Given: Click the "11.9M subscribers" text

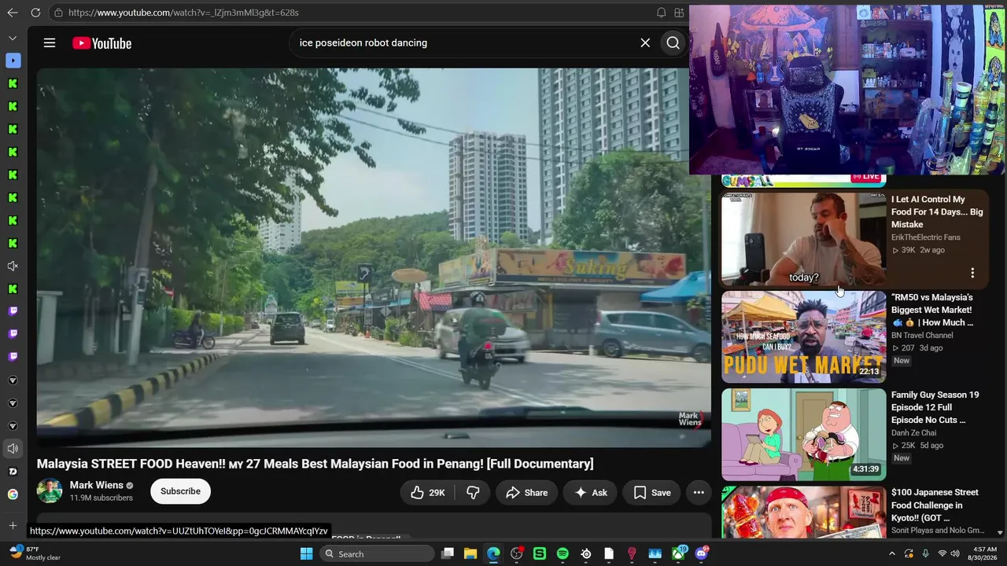Looking at the screenshot, I should coord(101,498).
